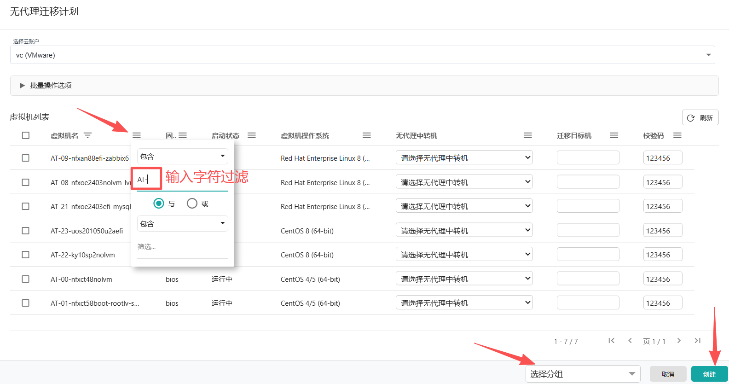Viewport: 729px width, 384px height.
Task: Sort by 虚拟机操作系统 column header
Action: point(305,135)
